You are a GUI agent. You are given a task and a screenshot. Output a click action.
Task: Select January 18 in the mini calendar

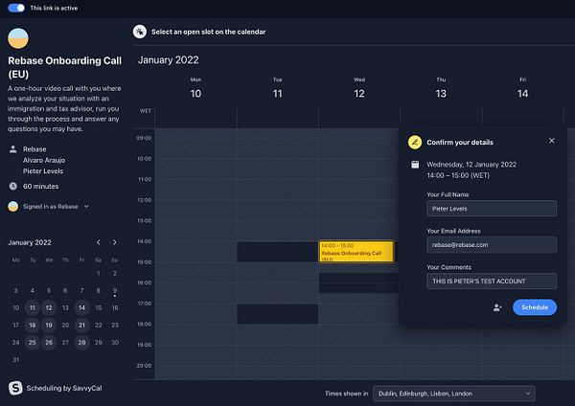click(33, 325)
